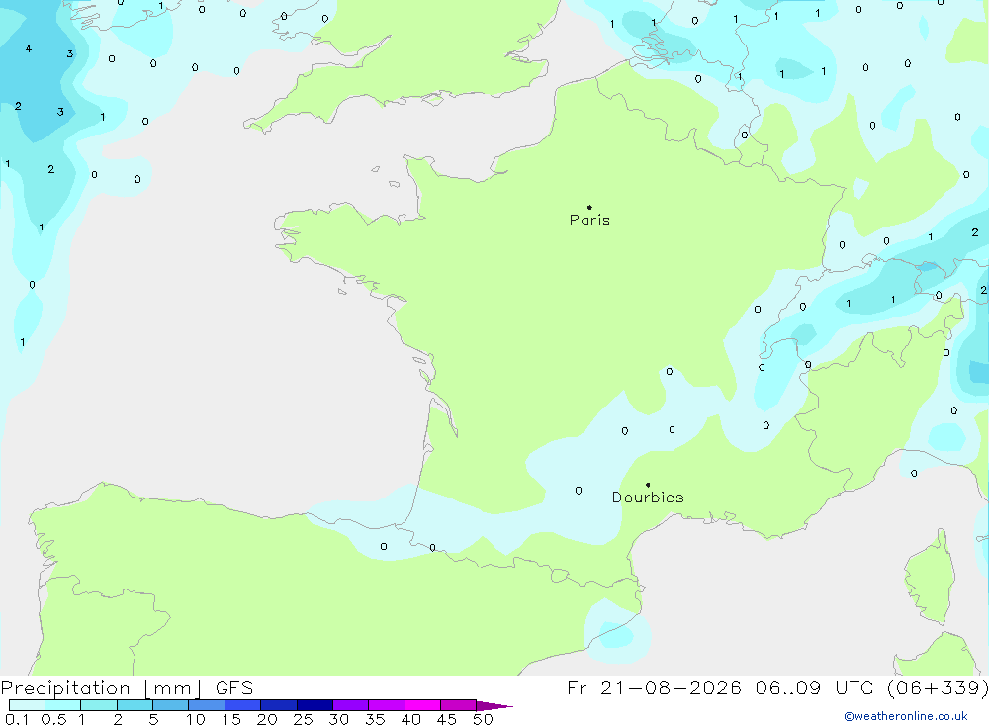989x725 pixels.
Task: Pick the 30–35 mm legend swatch
Action: pos(351,705)
